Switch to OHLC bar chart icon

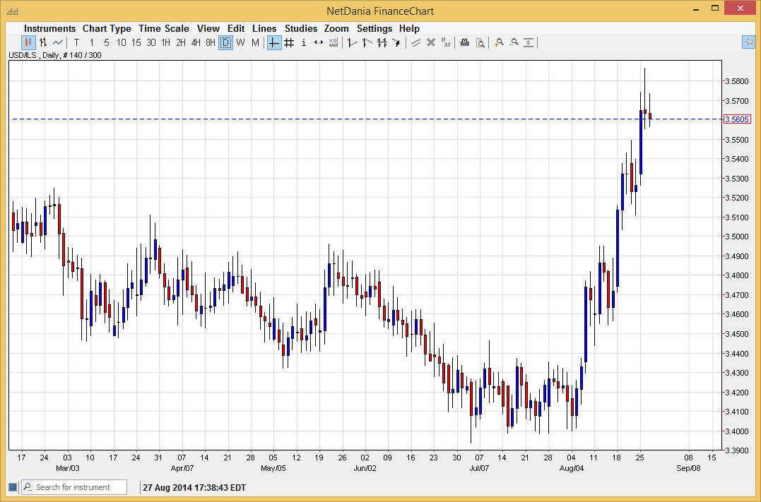(x=43, y=42)
